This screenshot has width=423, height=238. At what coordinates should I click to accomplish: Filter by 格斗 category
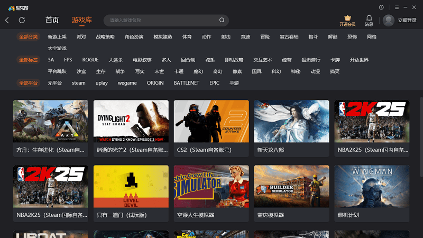pos(313,36)
